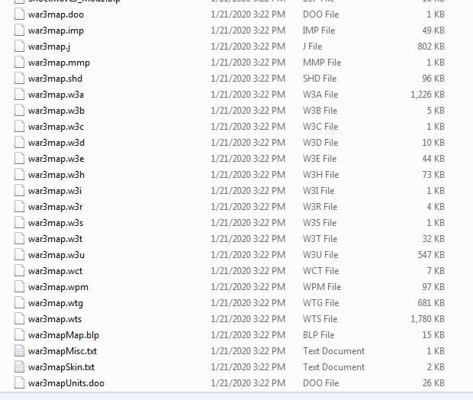Click the file icon beside war3map.imp
Screen dimensions: 473x400
[x=19, y=31]
